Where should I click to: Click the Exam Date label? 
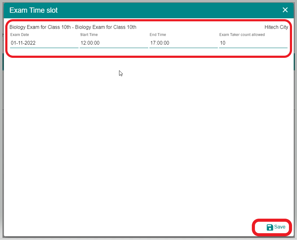click(19, 35)
